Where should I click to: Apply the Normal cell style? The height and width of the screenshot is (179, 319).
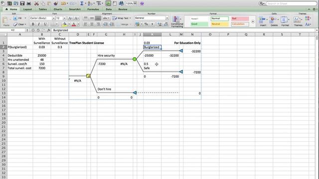click(x=219, y=18)
